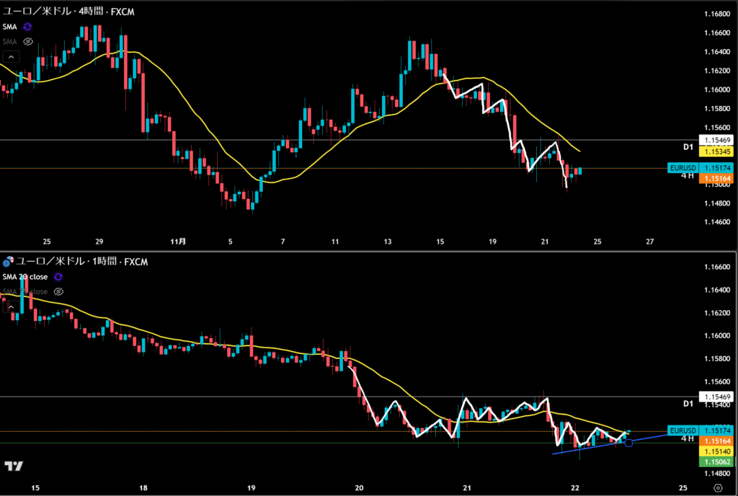Click the green 1.15062 price level tag
This screenshot has width=738, height=496.
coord(718,461)
